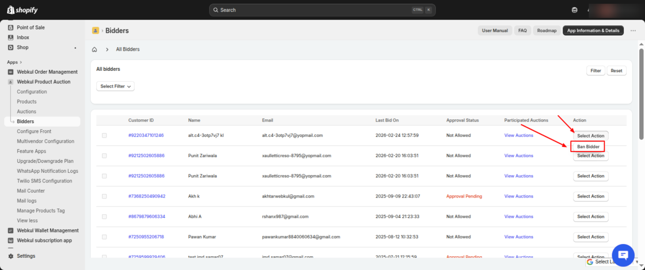This screenshot has height=270, width=645.
Task: Click the Shop icon in sidebar
Action: [11, 47]
